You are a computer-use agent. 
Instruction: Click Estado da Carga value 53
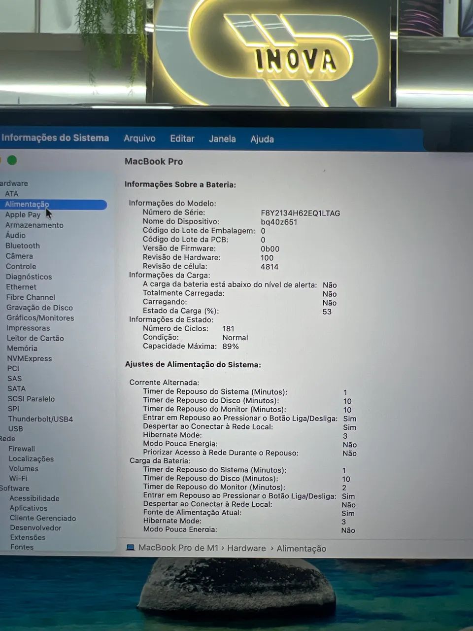[327, 312]
